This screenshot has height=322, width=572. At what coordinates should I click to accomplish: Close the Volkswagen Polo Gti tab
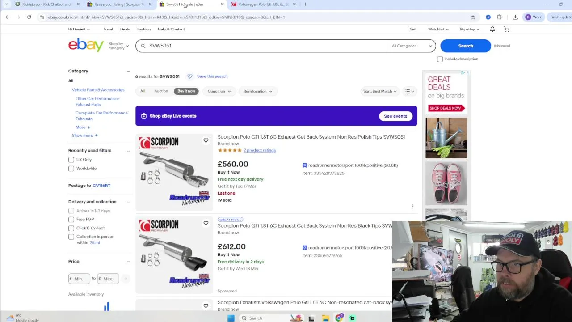click(294, 4)
